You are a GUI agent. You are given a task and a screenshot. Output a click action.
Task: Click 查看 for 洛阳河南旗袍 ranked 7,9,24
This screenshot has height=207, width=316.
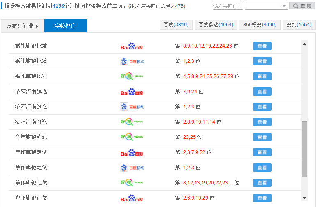click(262, 92)
